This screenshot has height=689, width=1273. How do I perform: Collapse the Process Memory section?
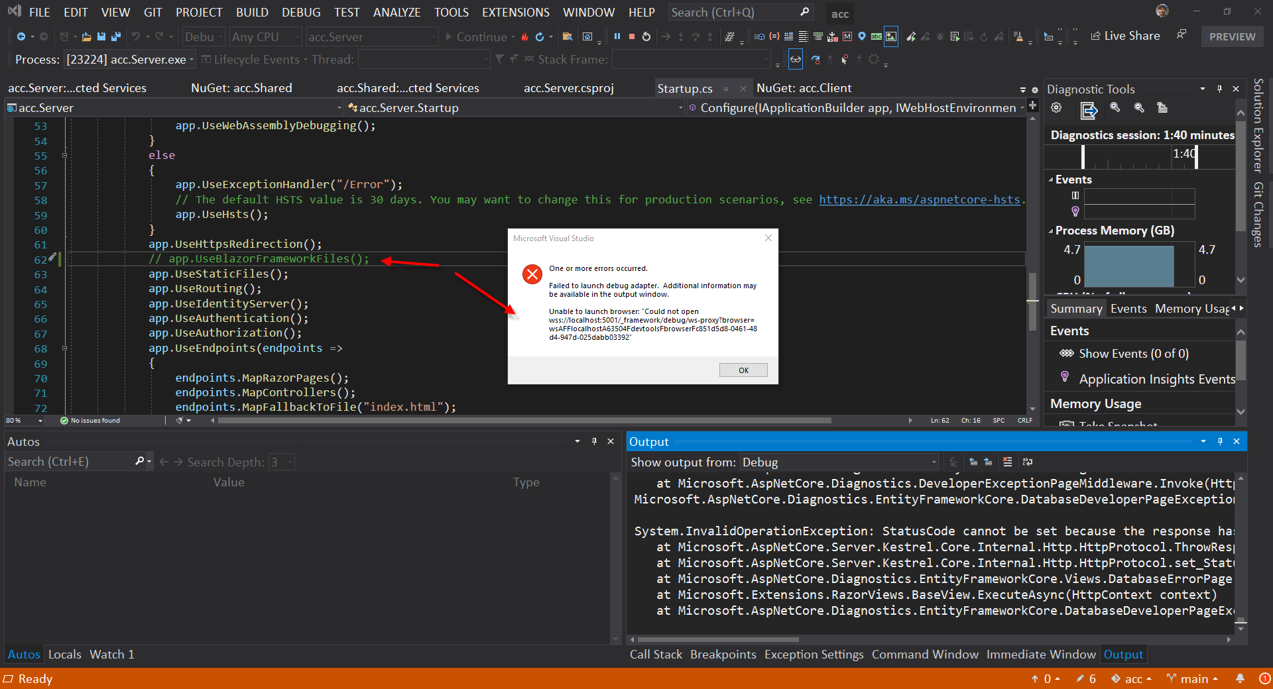(1052, 231)
